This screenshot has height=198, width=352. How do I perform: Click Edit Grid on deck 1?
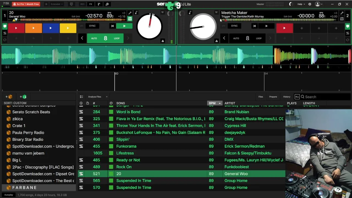(x=76, y=16)
